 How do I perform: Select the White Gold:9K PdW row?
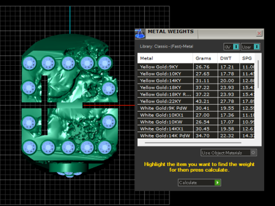[196, 108]
